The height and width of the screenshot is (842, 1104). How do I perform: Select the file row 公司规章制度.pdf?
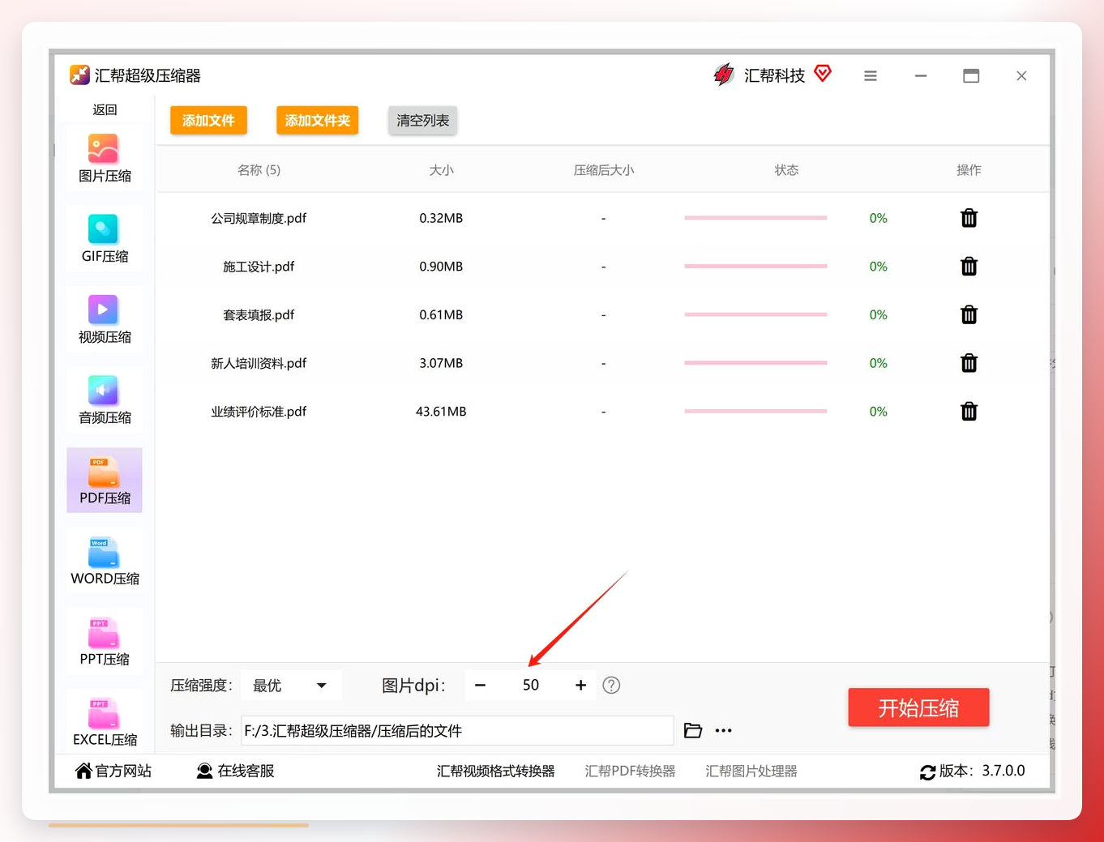pyautogui.click(x=602, y=218)
